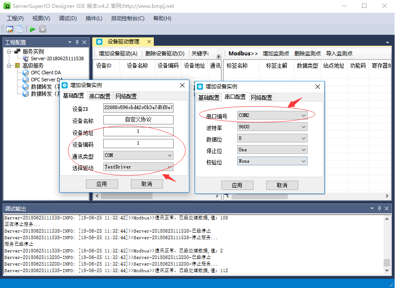This screenshot has width=395, height=288.
Task: Open the 工程配置 panel options arrow
Action: click(x=70, y=42)
